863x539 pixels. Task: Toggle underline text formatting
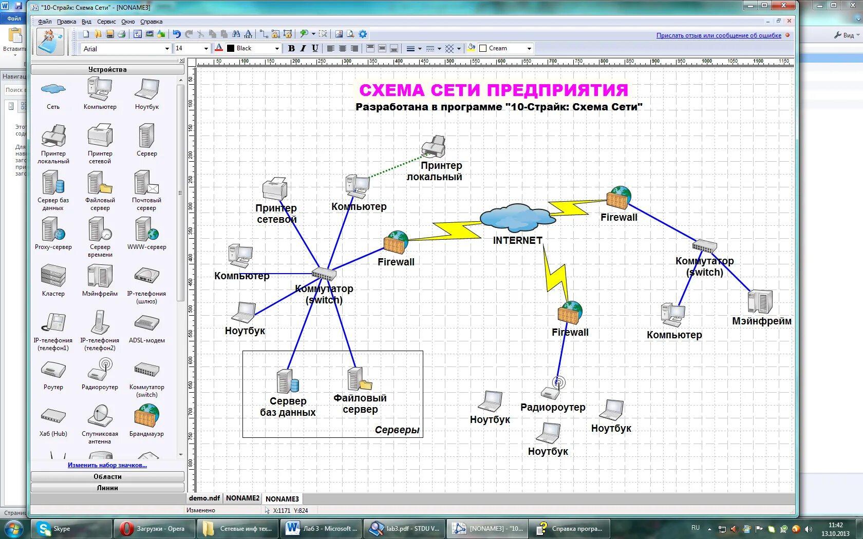pos(315,48)
